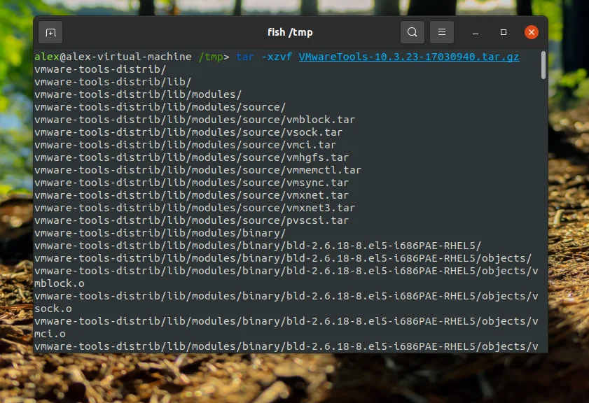The height and width of the screenshot is (403, 589).
Task: Click the 'tar' command in the prompt
Action: (x=245, y=57)
